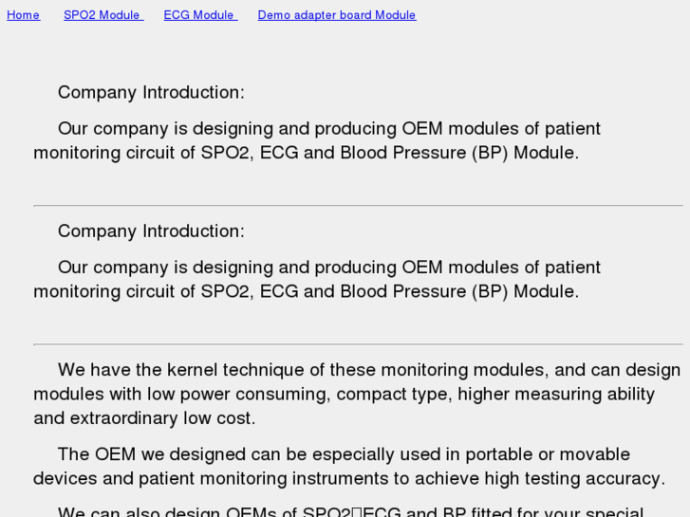
Task: Click the second horizontal divider line
Action: click(x=358, y=344)
